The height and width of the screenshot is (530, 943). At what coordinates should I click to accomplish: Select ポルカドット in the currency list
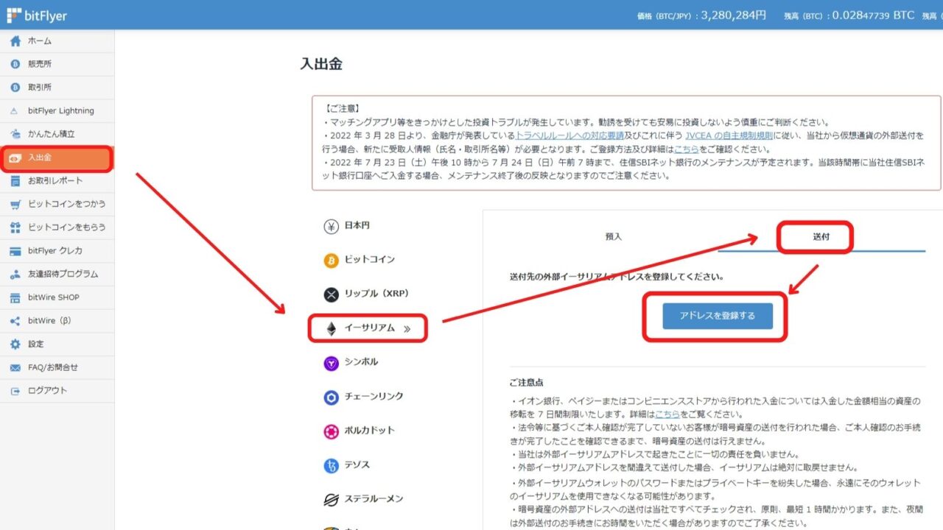pos(370,431)
